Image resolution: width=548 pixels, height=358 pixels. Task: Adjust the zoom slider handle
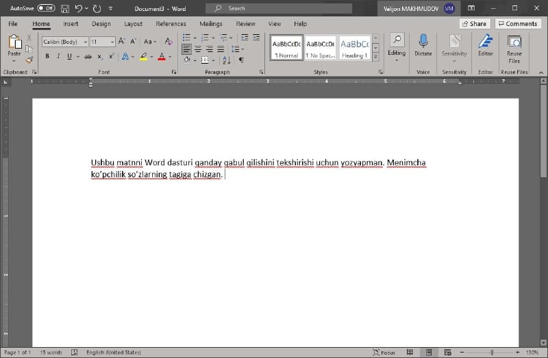coord(492,353)
